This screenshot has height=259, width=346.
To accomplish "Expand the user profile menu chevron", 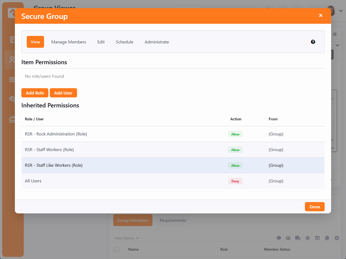I will (x=341, y=11).
